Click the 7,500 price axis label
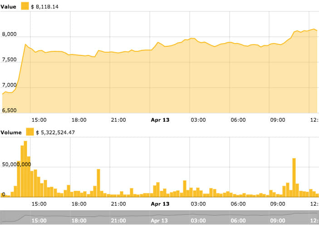This screenshot has width=319, height=227. click(9, 59)
